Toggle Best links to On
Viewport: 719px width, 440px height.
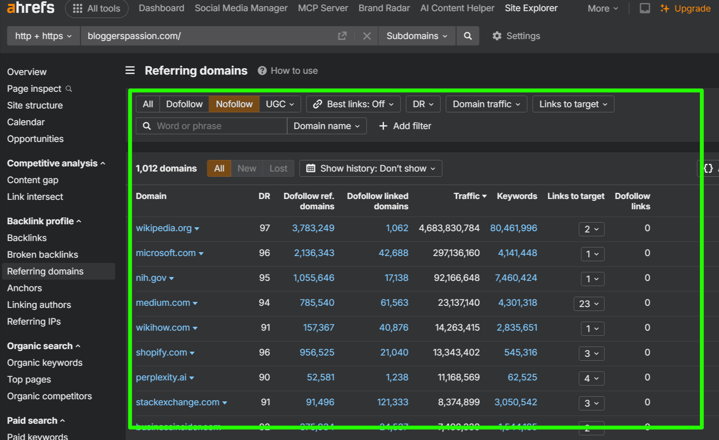(x=353, y=104)
